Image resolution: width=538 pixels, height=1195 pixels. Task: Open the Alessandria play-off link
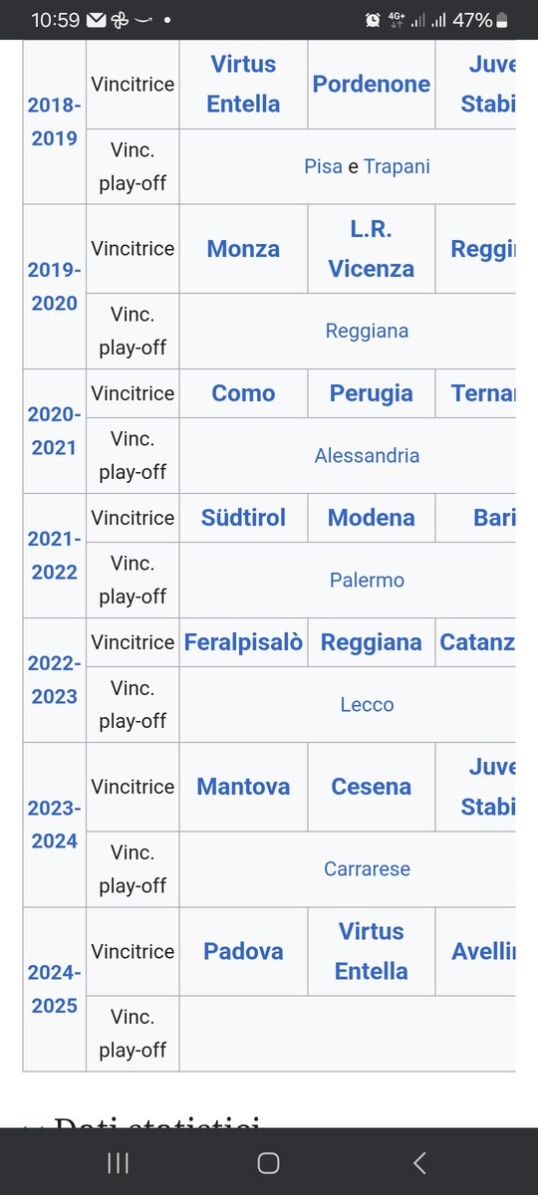pyautogui.click(x=367, y=456)
